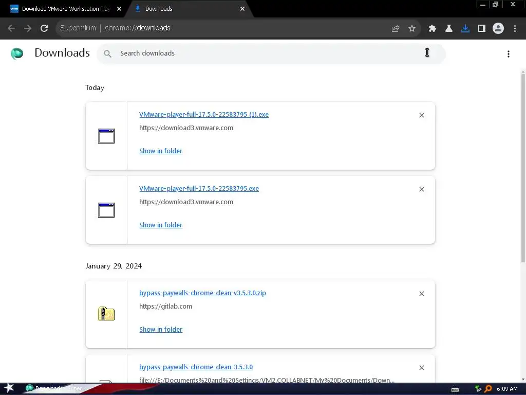Viewport: 526px width, 395px height.
Task: Go forward using the browser forward arrow
Action: 28,28
